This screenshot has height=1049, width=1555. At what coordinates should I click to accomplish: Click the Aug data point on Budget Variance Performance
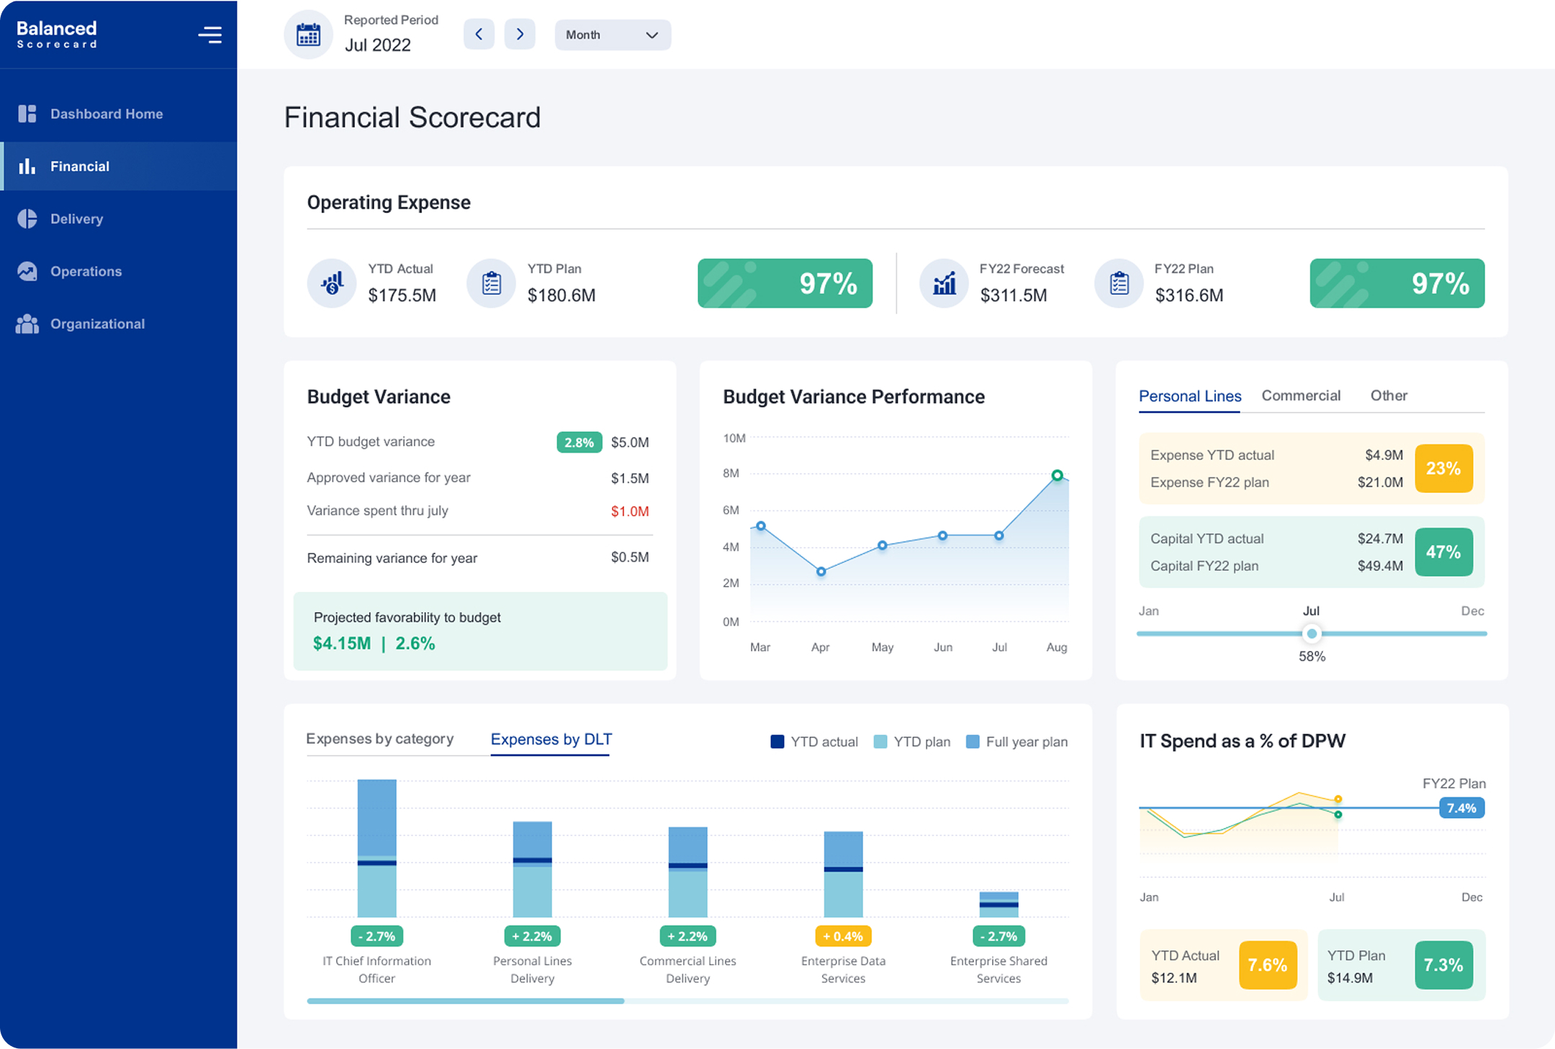[1056, 475]
